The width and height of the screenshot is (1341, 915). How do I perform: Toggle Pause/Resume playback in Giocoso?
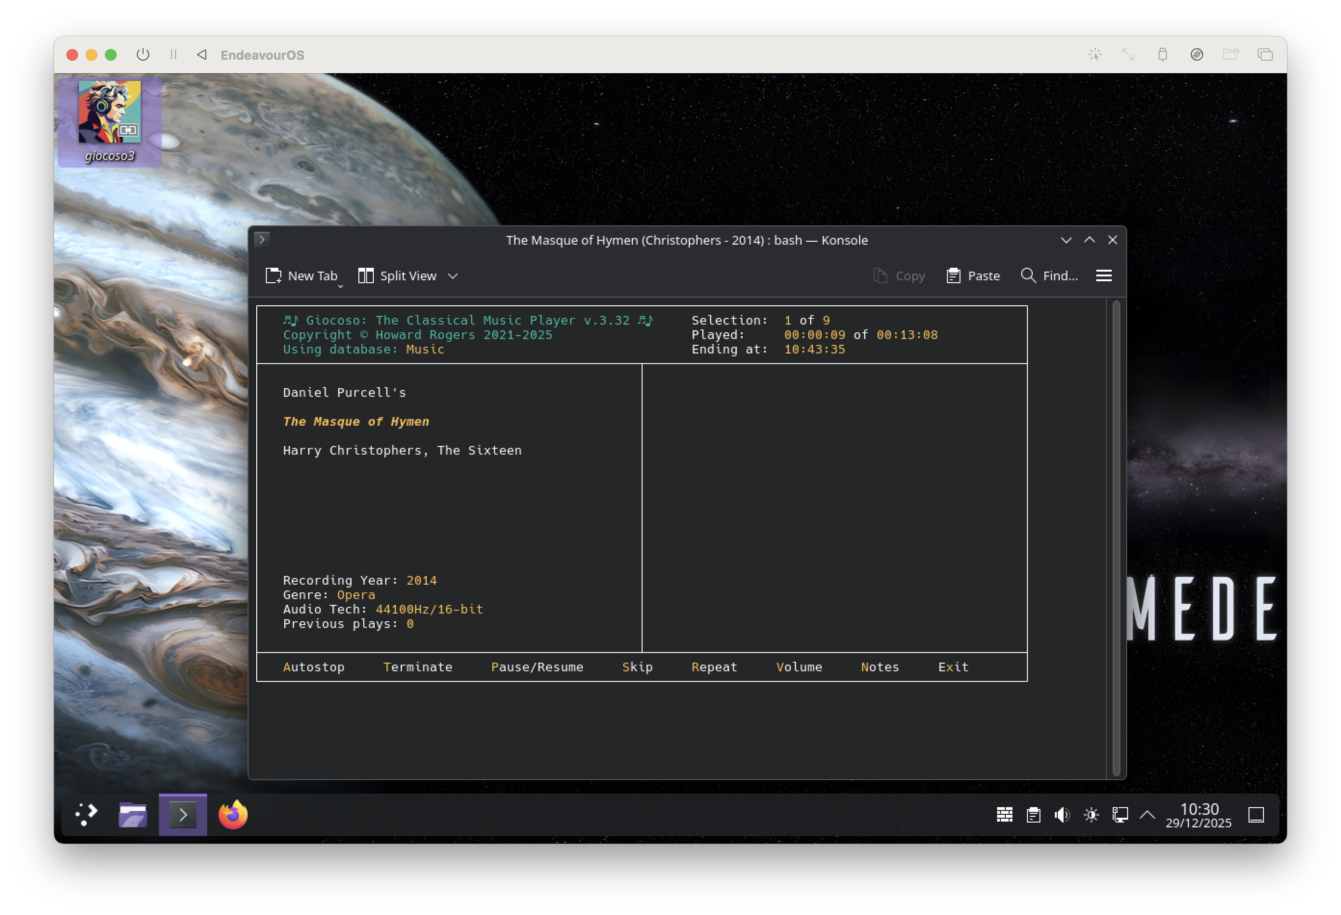[537, 667]
